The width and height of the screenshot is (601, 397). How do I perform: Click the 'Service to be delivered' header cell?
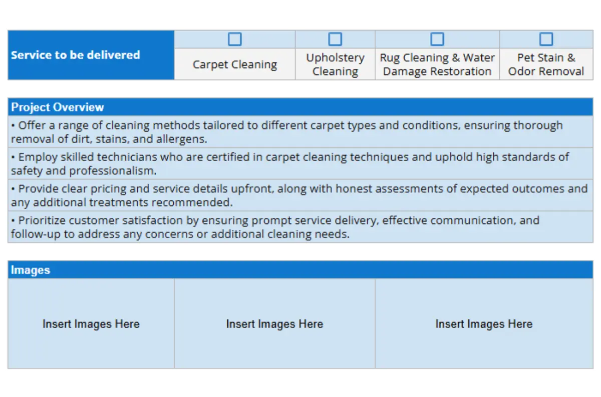91,55
